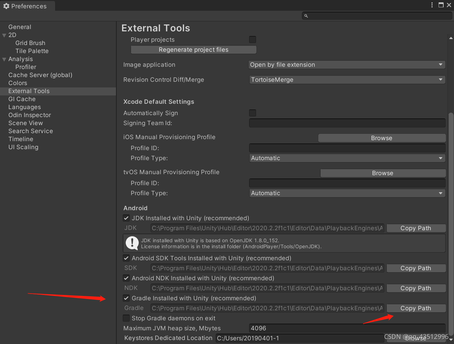Screen dimensions: 454x344
Task: Select Grid Brush settings
Action: pos(30,43)
